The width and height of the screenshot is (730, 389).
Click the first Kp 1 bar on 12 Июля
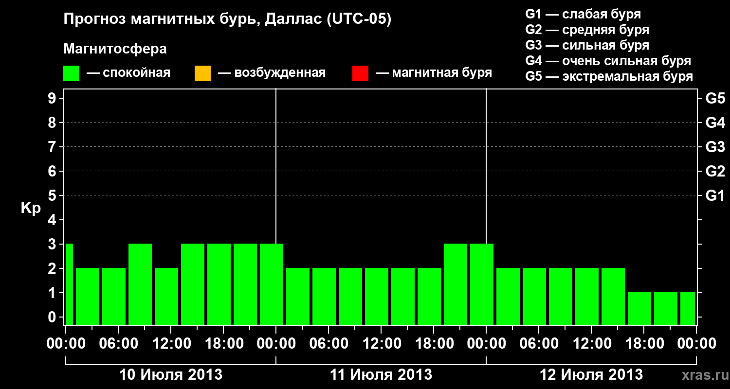click(x=639, y=308)
